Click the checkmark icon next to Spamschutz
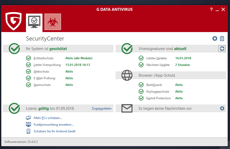Image resolution: width=230 pixels, height=149 pixels. coord(29,85)
